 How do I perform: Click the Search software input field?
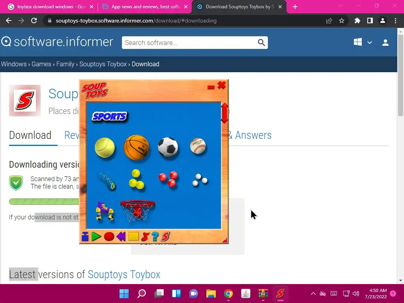click(190, 43)
